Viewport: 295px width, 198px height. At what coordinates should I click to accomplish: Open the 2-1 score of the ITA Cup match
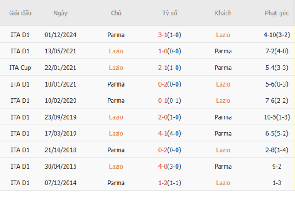click(163, 68)
